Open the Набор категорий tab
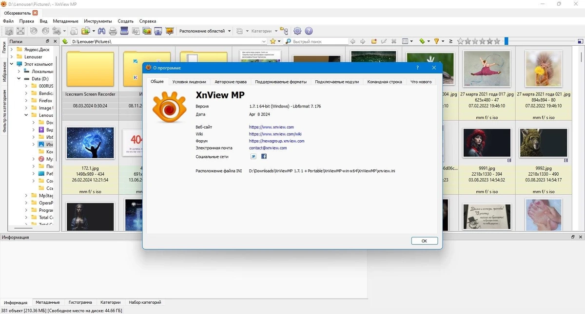Screen dimensions: 585x314 tap(145, 302)
